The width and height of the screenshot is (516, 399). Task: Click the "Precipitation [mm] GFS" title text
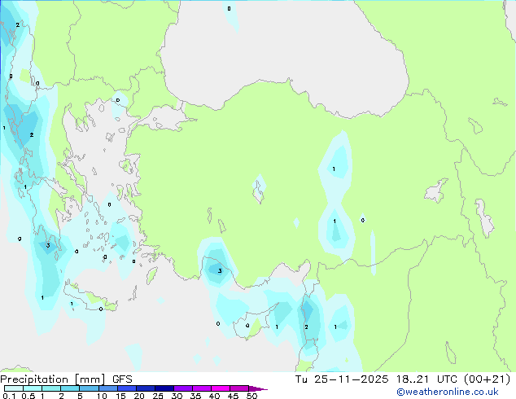[x=66, y=379]
